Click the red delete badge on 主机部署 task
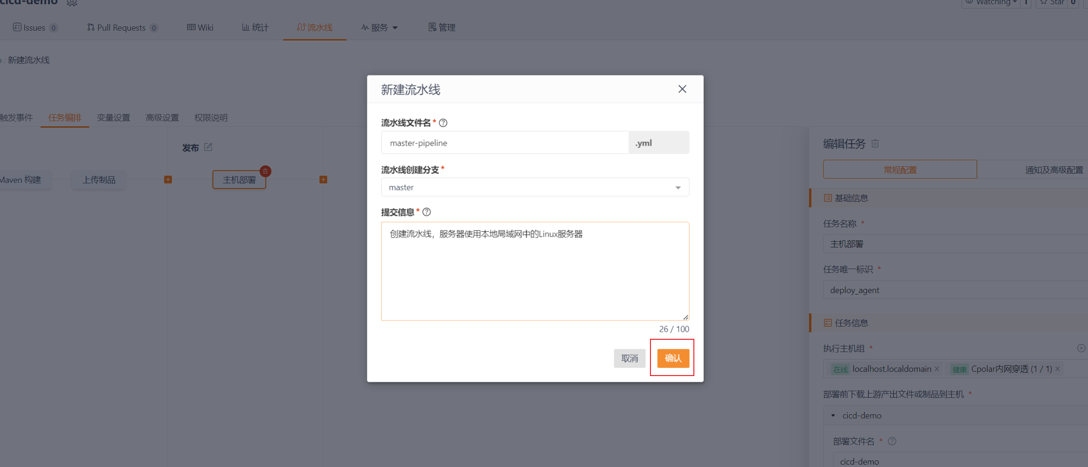1088x467 pixels. point(265,171)
